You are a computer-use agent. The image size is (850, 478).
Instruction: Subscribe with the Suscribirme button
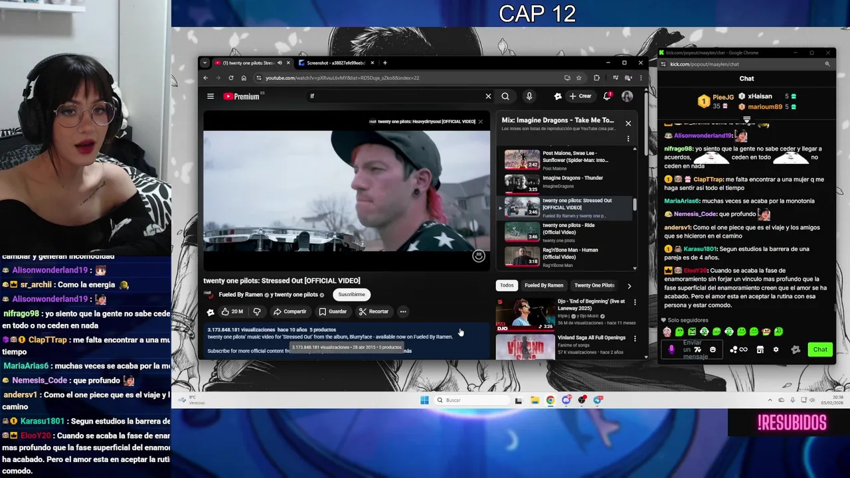(351, 294)
